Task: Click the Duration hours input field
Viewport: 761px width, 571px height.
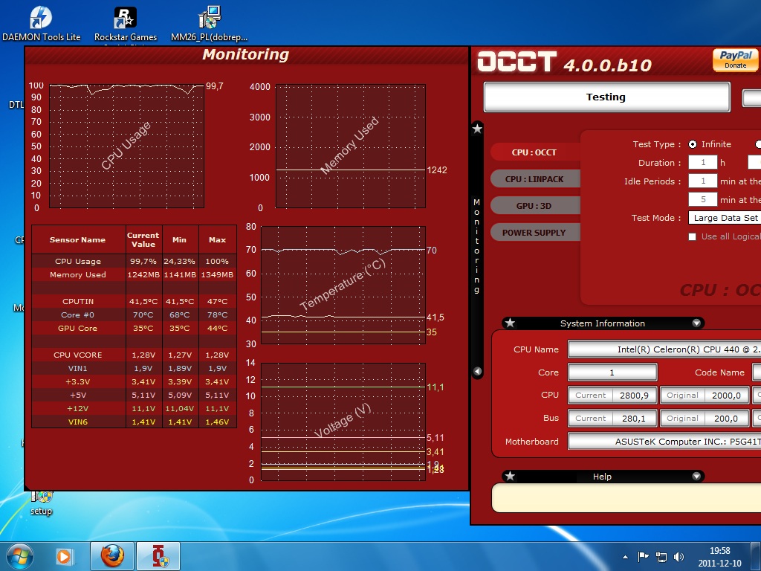Action: [x=703, y=162]
